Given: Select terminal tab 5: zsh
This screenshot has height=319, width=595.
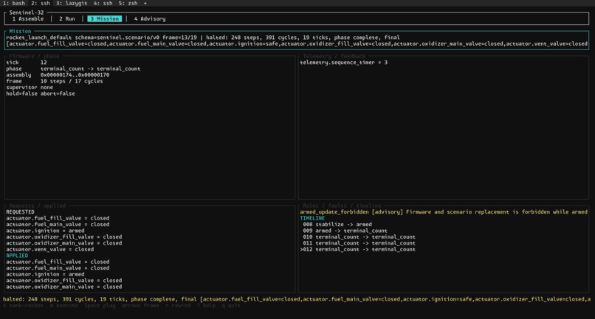Looking at the screenshot, I should 128,3.
